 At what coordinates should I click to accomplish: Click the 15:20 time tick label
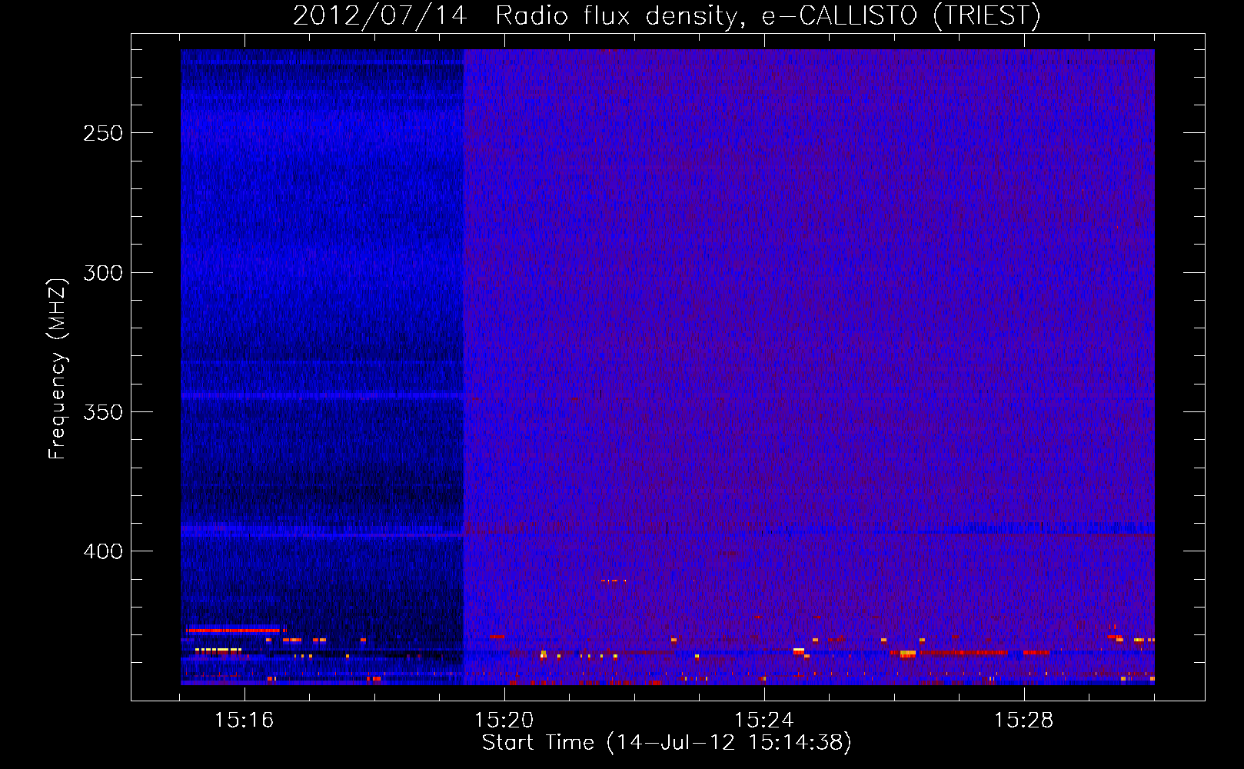pos(504,720)
